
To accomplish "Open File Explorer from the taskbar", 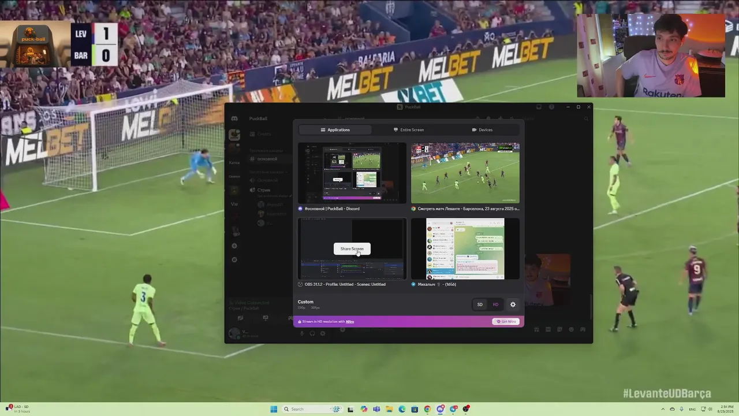I will point(389,409).
